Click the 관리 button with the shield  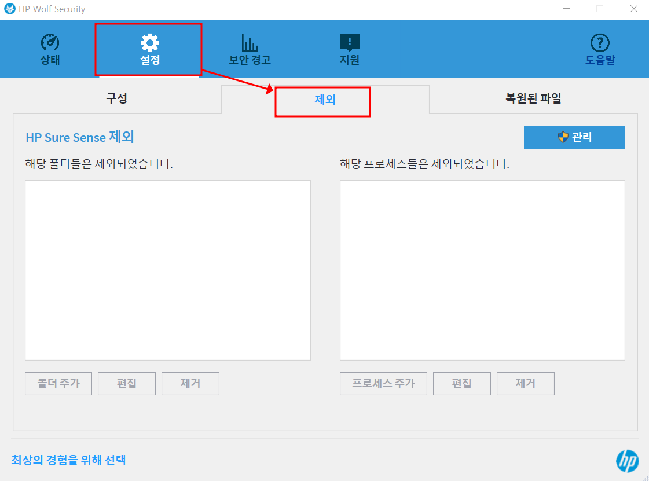tap(574, 137)
